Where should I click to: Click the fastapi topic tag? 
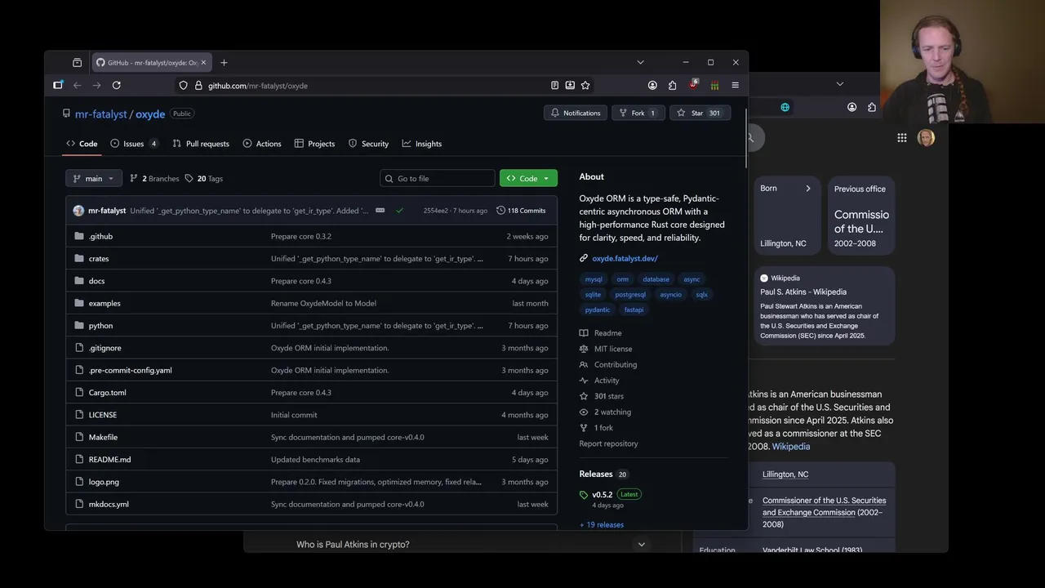pyautogui.click(x=634, y=310)
